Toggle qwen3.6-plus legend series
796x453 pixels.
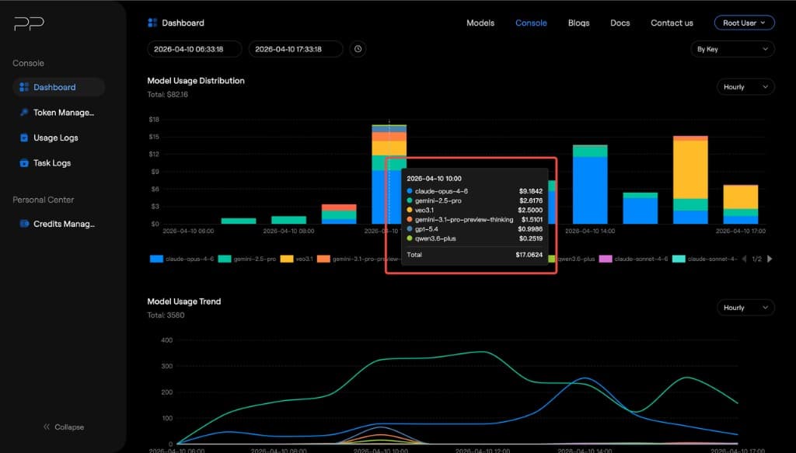pos(571,259)
